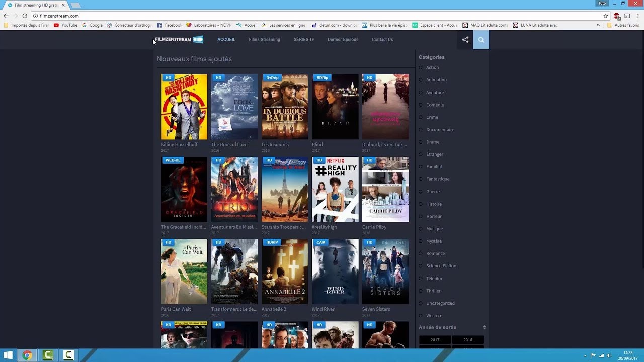Select the Science-Fiction category radio button

point(421,266)
